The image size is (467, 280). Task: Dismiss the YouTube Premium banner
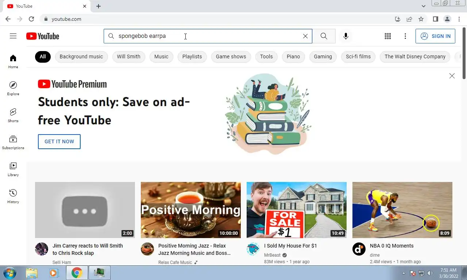[452, 76]
